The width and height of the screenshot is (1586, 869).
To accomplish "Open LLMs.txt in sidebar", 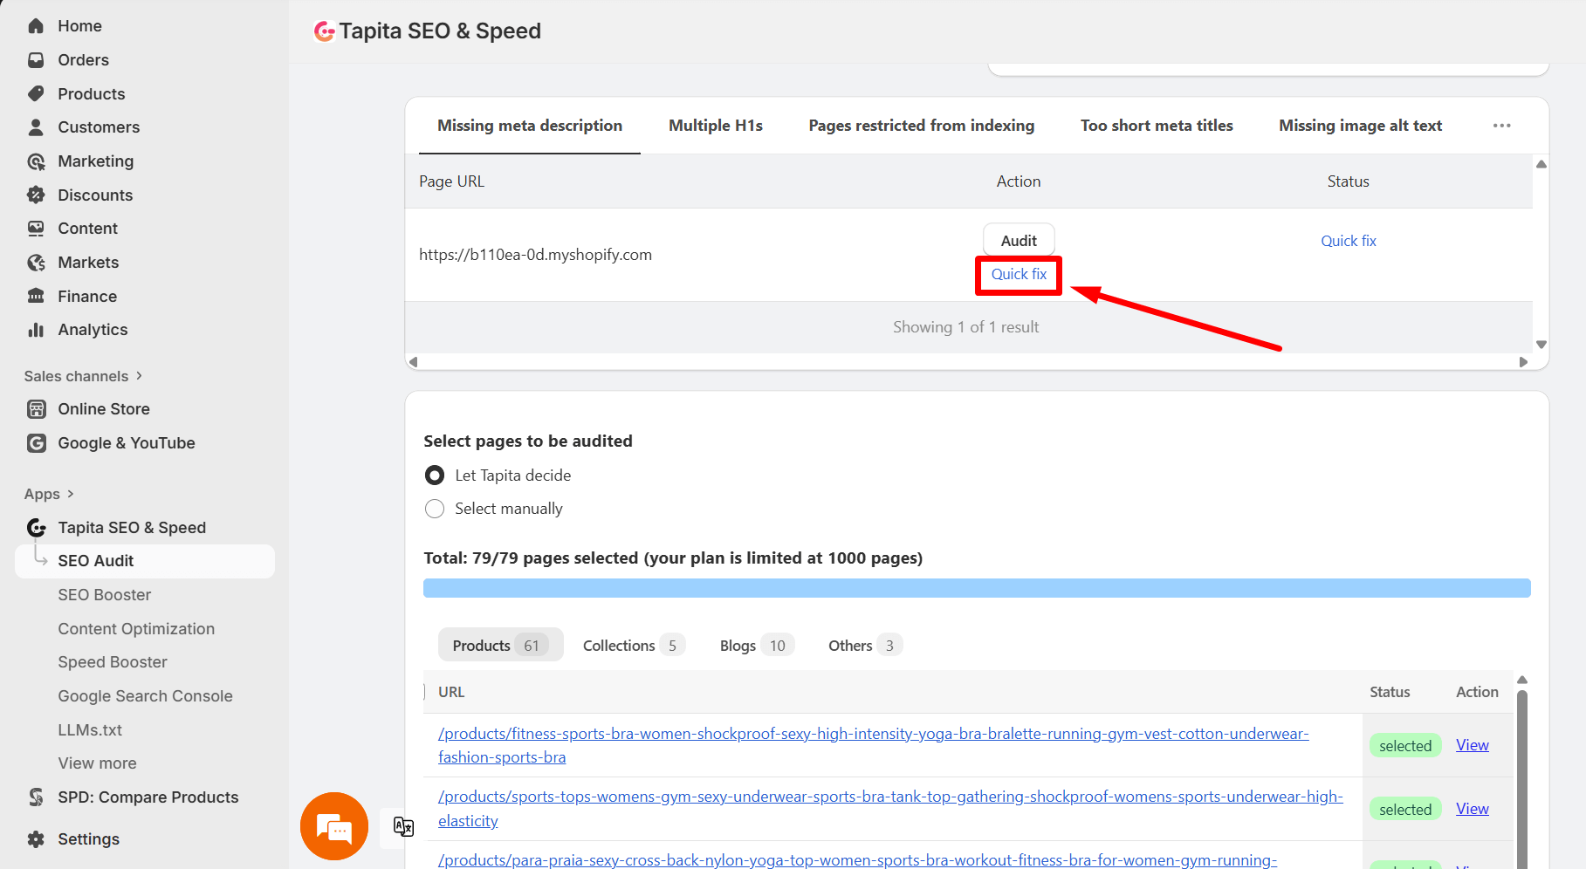I will click(90, 730).
